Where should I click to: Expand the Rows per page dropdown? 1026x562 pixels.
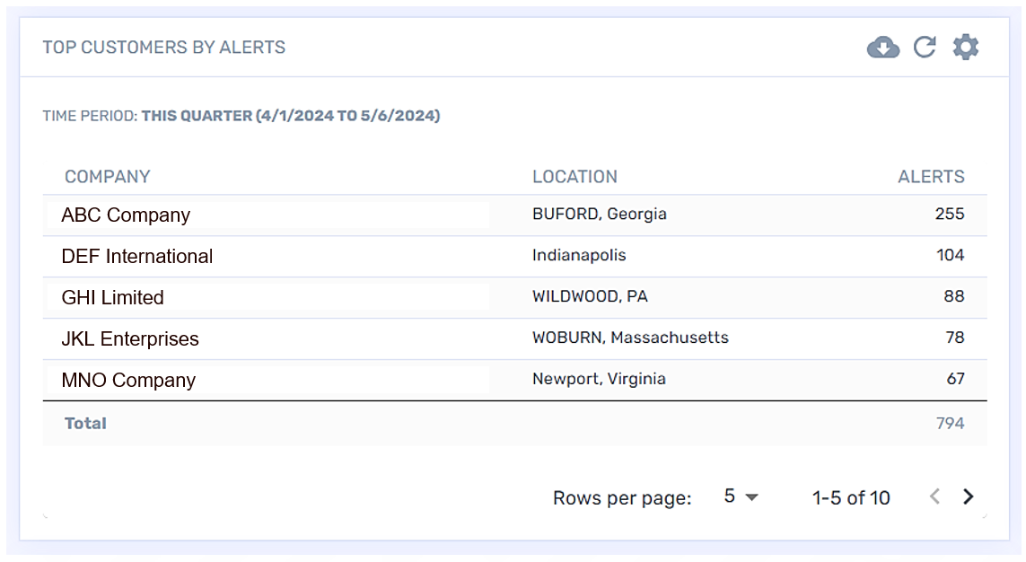(741, 496)
